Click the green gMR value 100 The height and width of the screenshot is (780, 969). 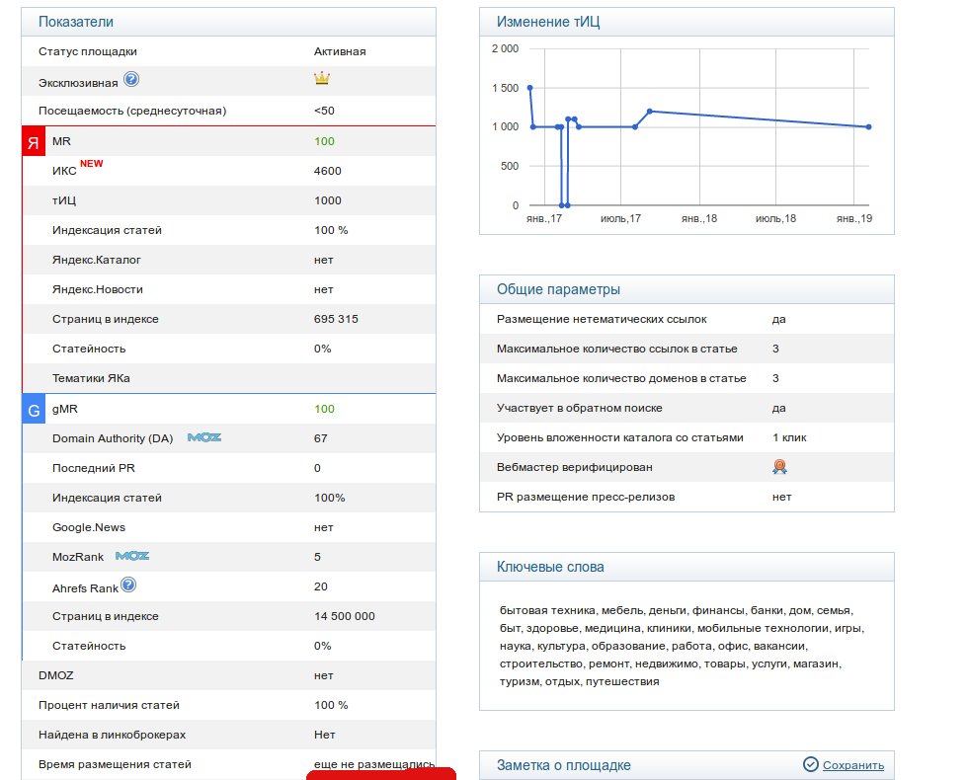[x=324, y=408]
